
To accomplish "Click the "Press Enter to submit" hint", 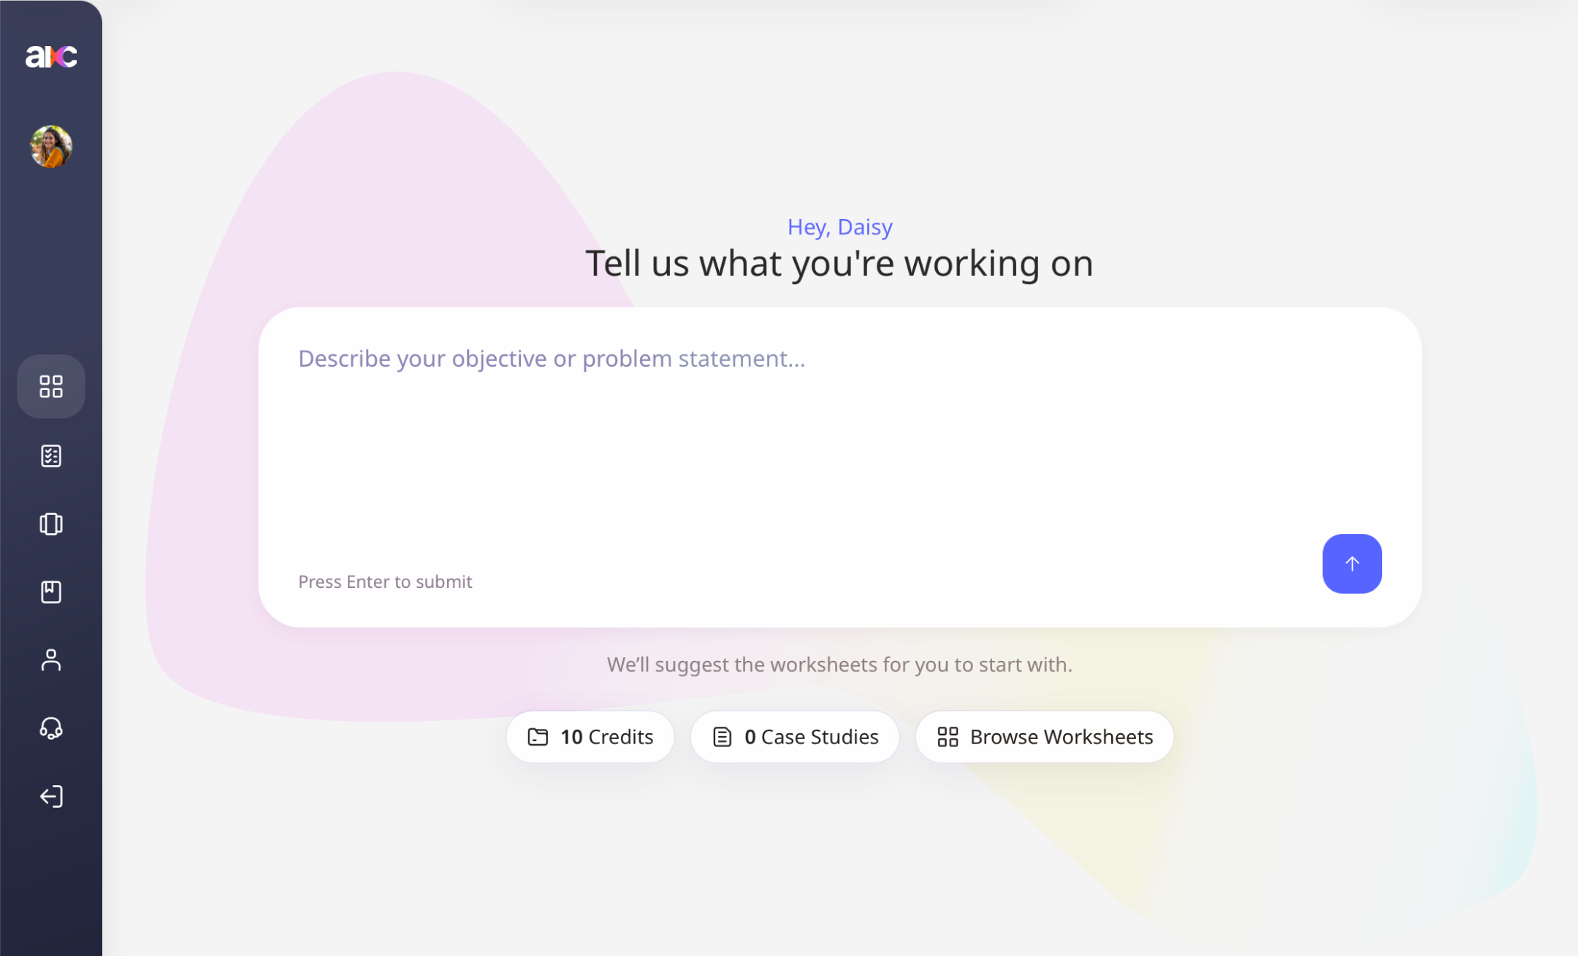I will click(x=385, y=581).
